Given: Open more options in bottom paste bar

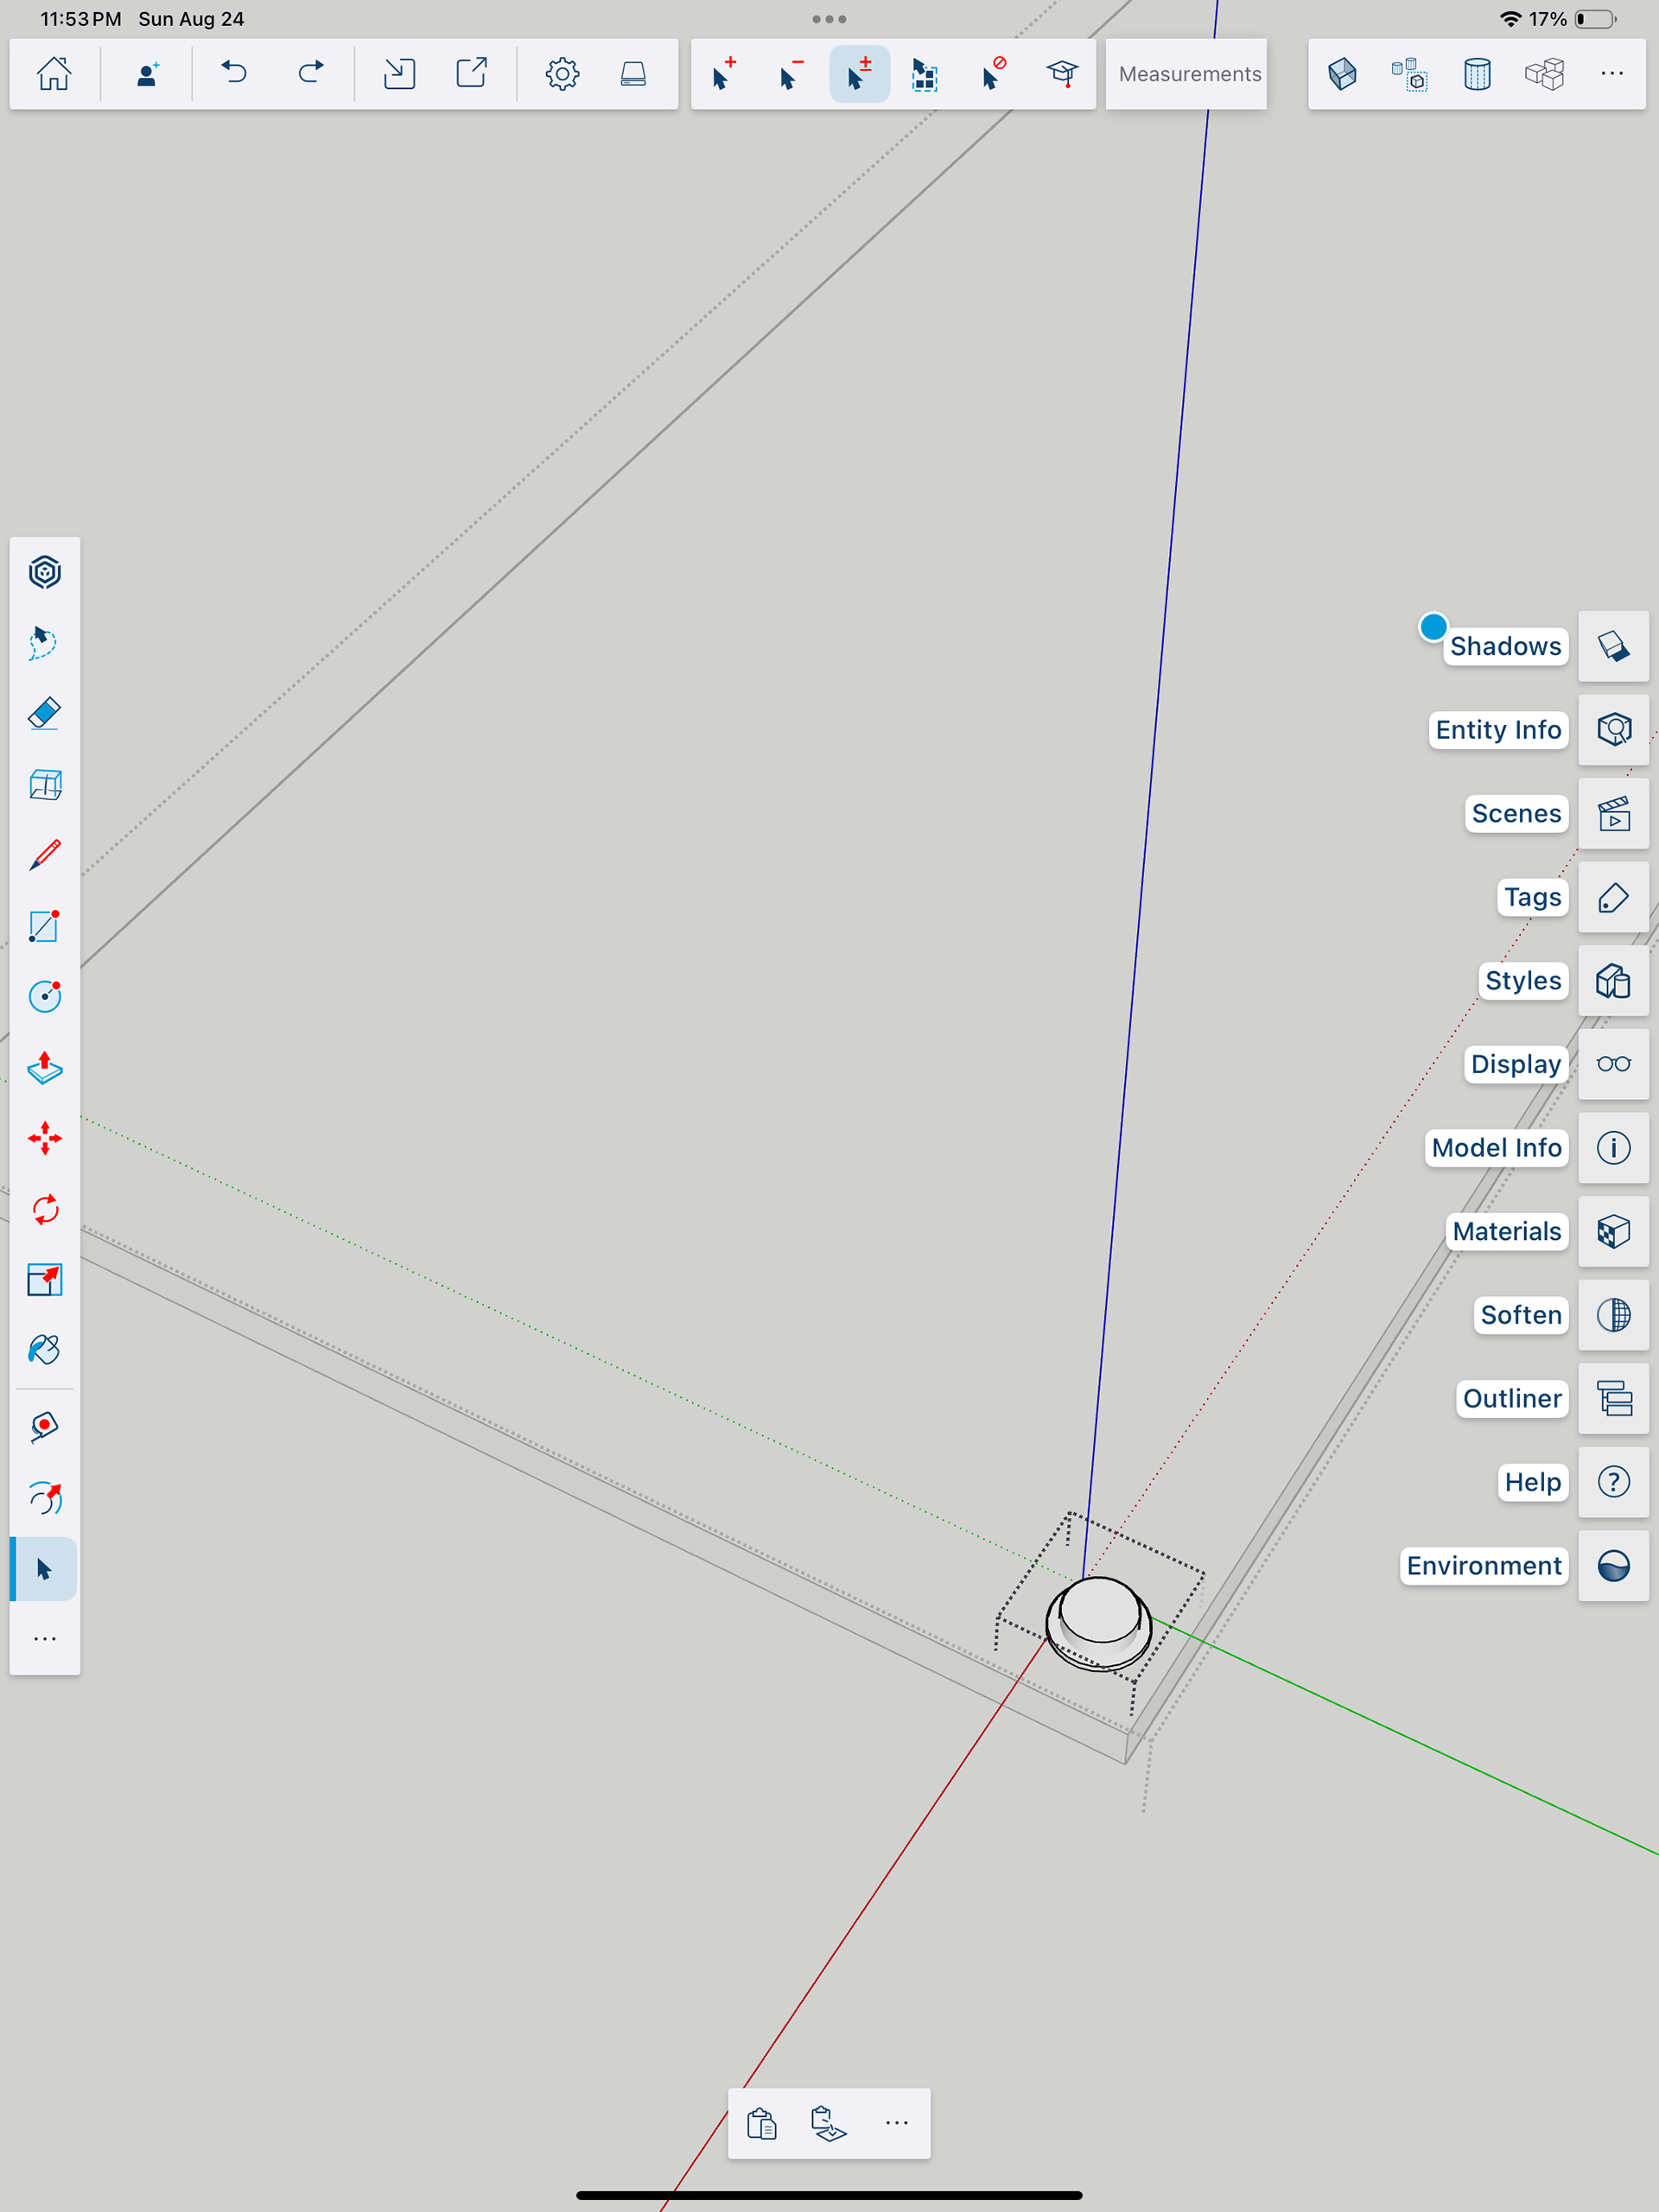Looking at the screenshot, I should (896, 2123).
